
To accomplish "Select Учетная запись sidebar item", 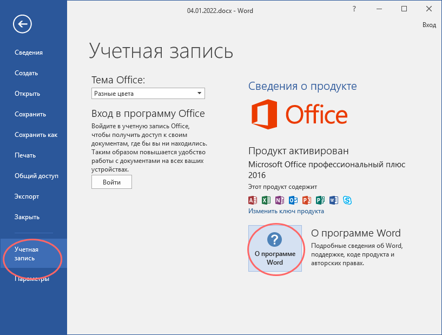I will 34,253.
